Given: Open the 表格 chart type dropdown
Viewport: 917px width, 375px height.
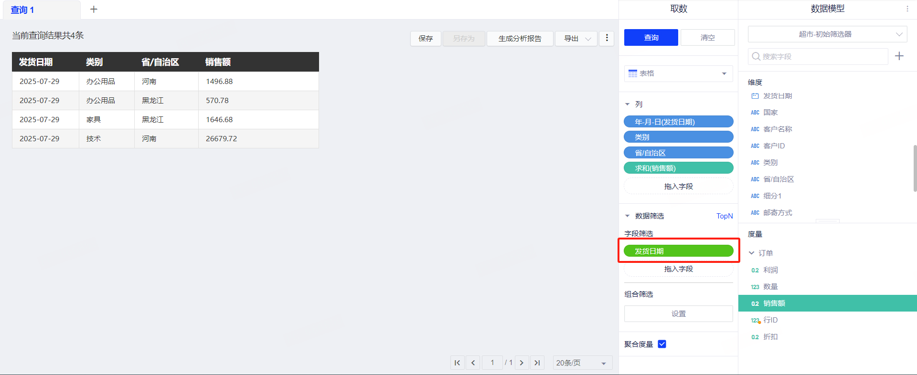Looking at the screenshot, I should tap(678, 73).
